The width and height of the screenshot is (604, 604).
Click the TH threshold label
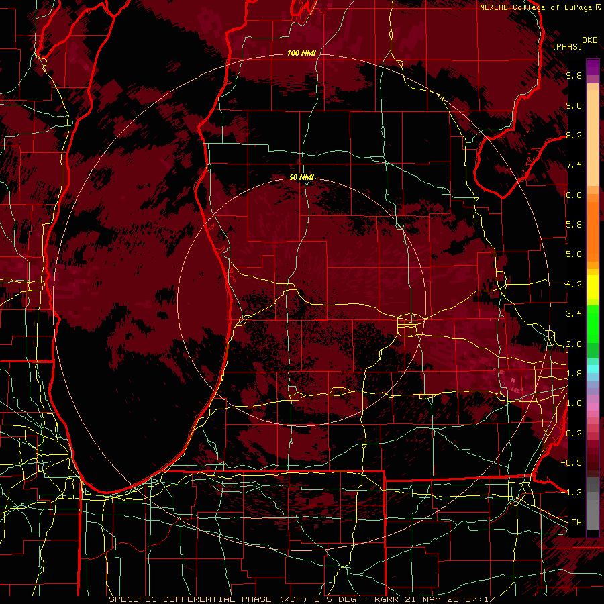(x=576, y=523)
